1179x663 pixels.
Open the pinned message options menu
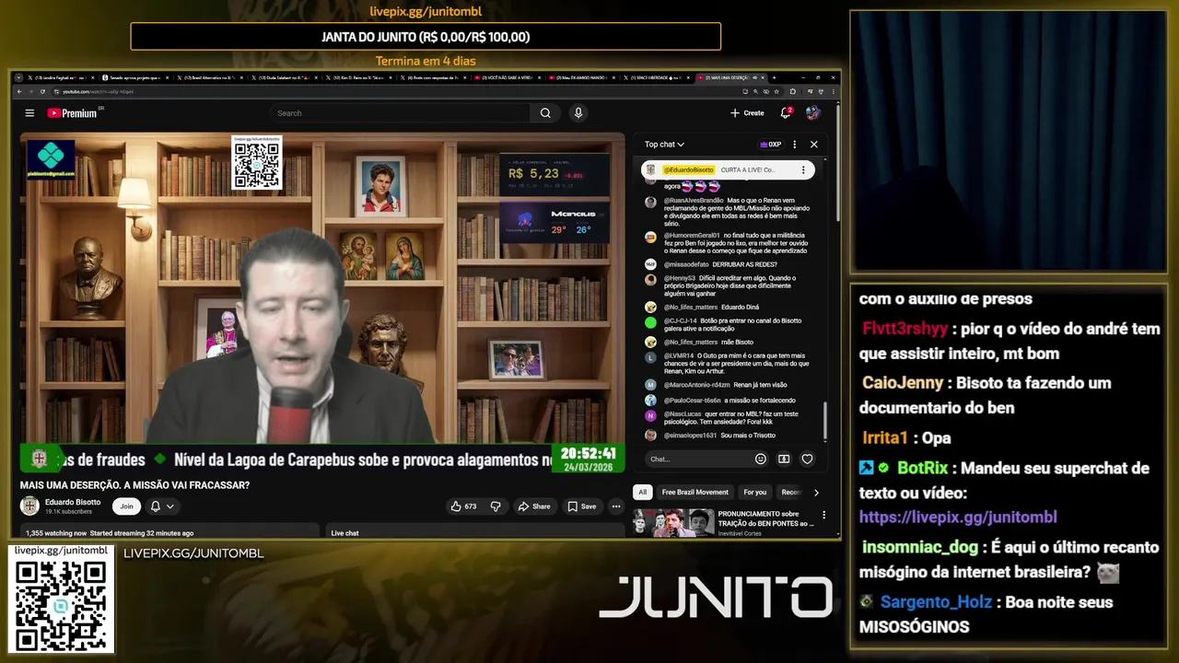coord(803,169)
